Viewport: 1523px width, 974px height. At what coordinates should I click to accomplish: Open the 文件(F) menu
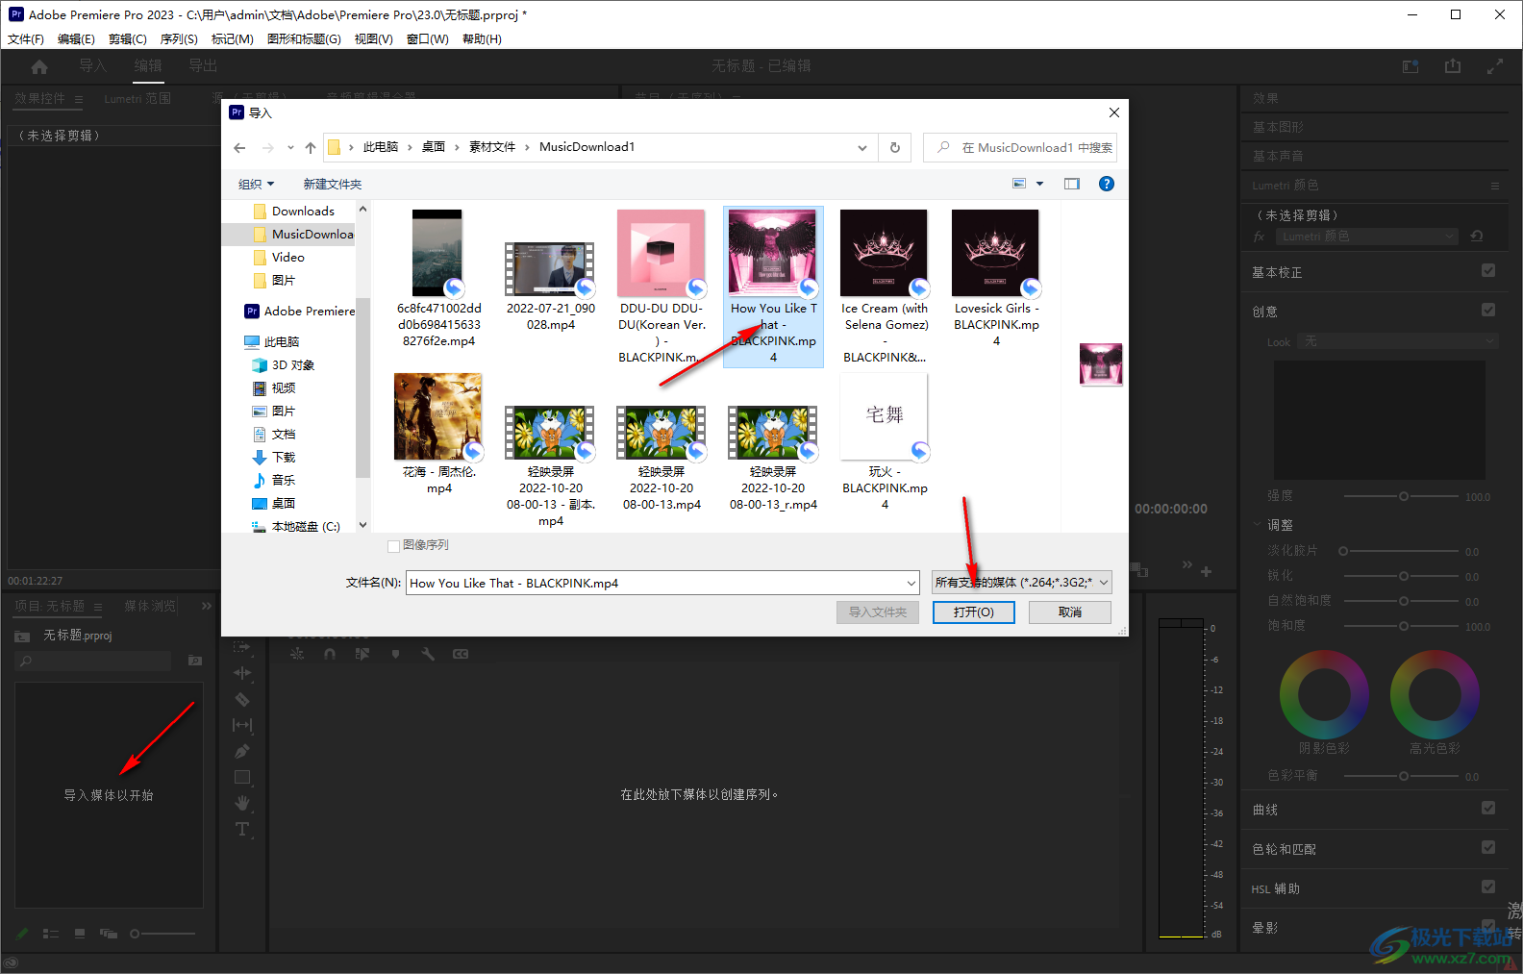point(26,39)
